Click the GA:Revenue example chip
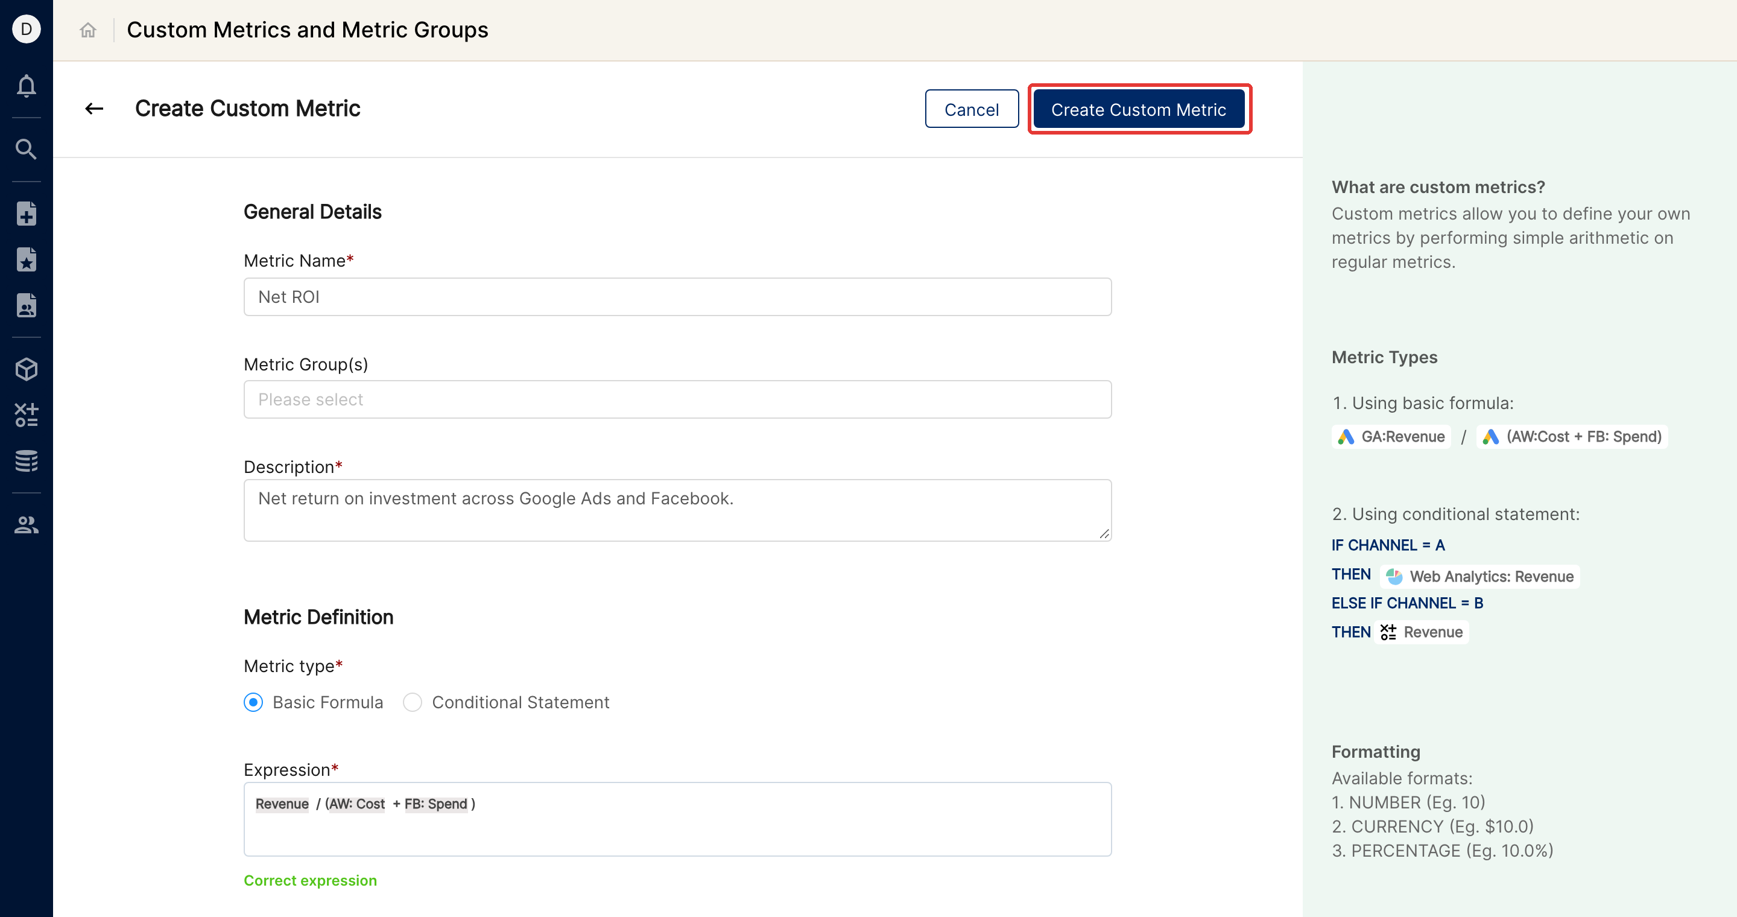This screenshot has height=917, width=1737. pyautogui.click(x=1391, y=436)
